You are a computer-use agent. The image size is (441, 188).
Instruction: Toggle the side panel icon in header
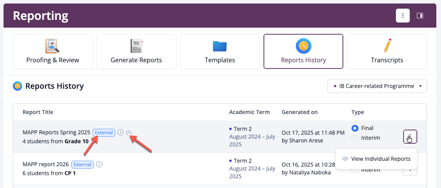click(420, 16)
